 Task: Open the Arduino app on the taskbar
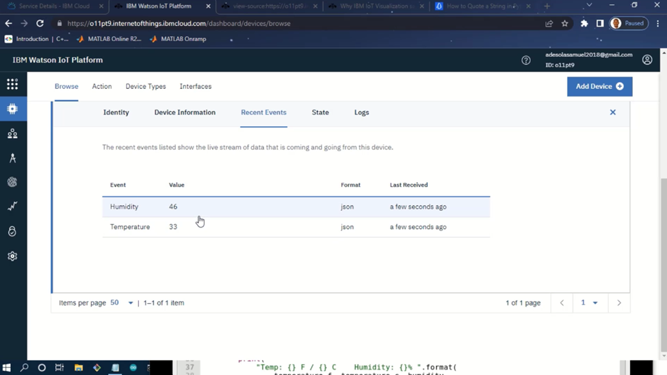[133, 367]
